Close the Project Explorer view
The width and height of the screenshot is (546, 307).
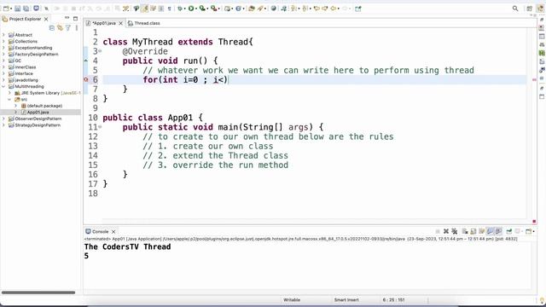46,19
